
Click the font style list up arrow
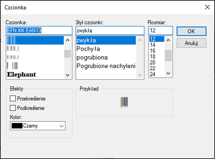(140, 40)
